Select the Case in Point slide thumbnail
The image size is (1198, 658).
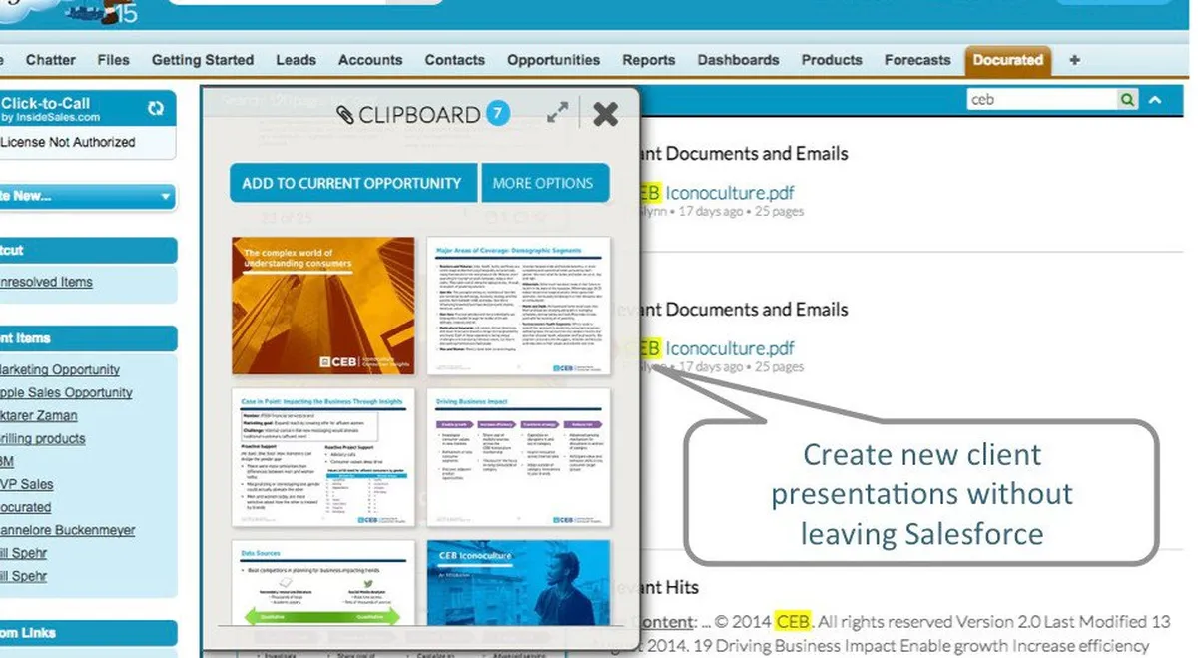323,457
